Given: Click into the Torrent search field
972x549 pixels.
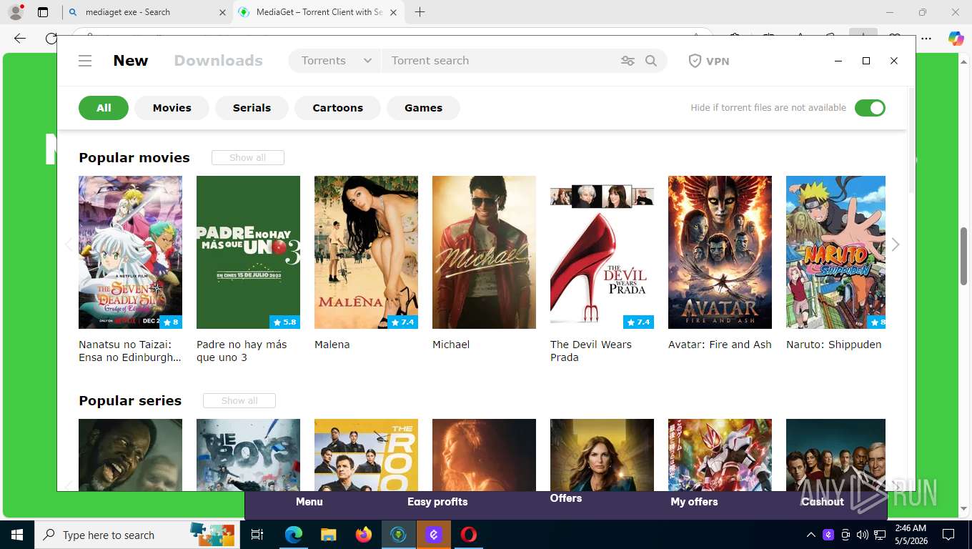Looking at the screenshot, I should [500, 61].
